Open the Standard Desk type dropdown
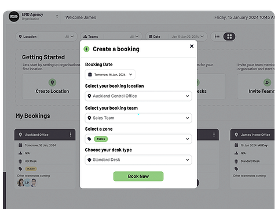278x209 pixels. [138, 160]
